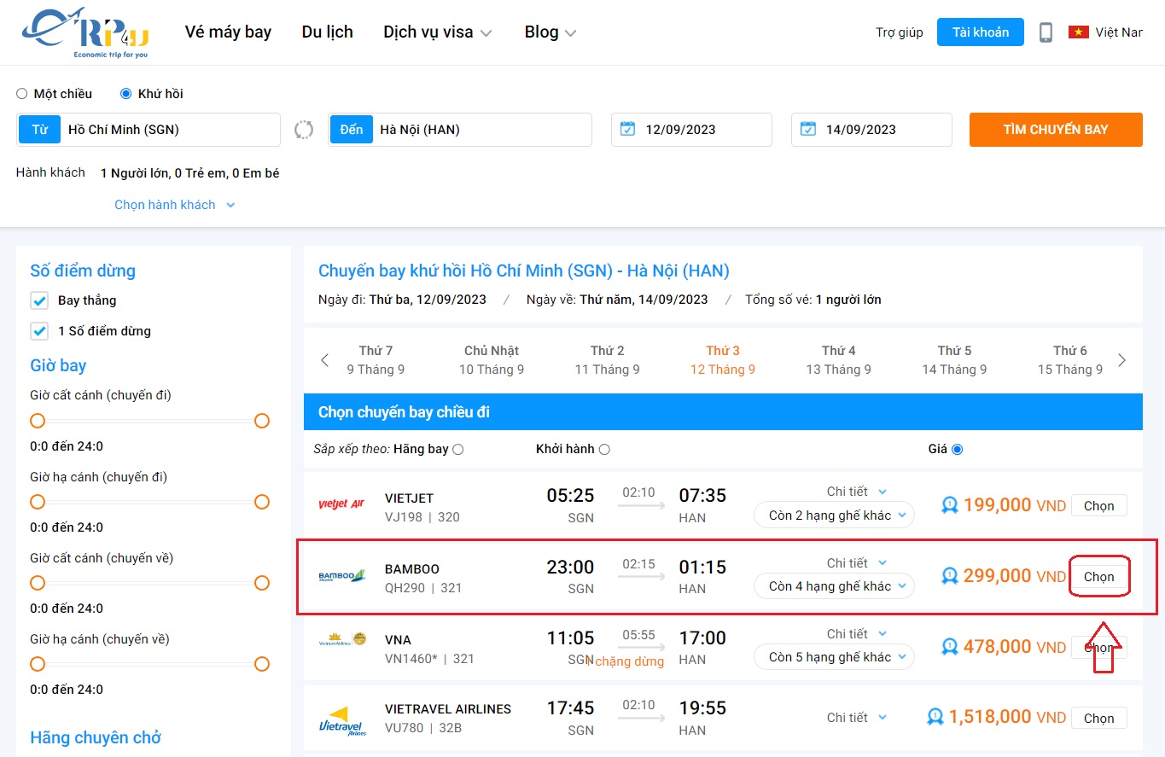Open the return date calendar icon
This screenshot has height=757, width=1165.
807,129
